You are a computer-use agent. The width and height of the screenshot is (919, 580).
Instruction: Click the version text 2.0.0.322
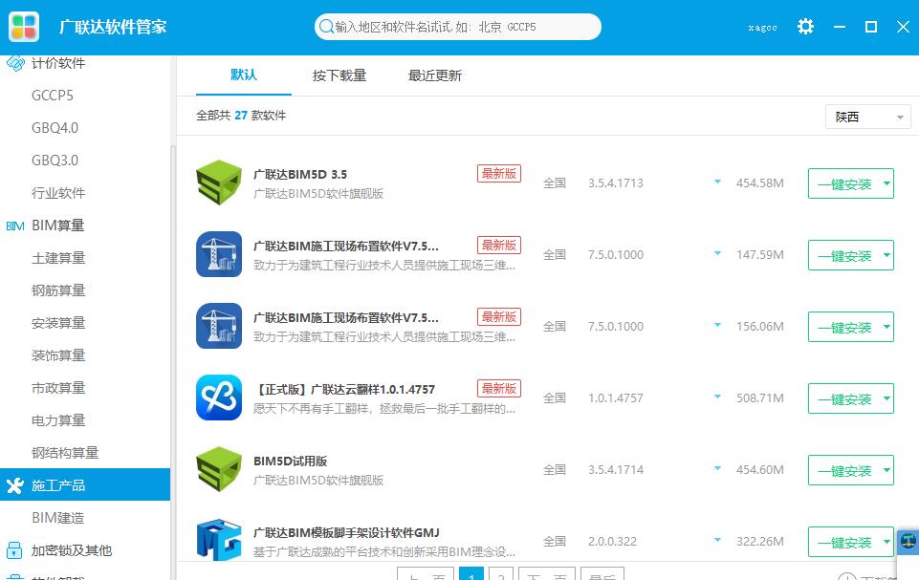point(612,542)
